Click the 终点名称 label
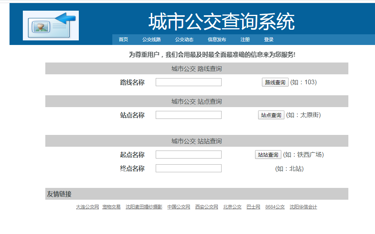Viewport: 375px width, 234px height. [132, 168]
